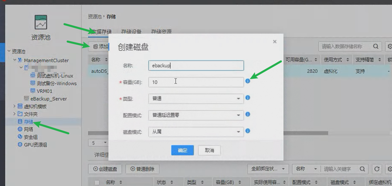Open the 类型 dropdown showing 普通
The height and width of the screenshot is (186, 392).
(x=196, y=99)
